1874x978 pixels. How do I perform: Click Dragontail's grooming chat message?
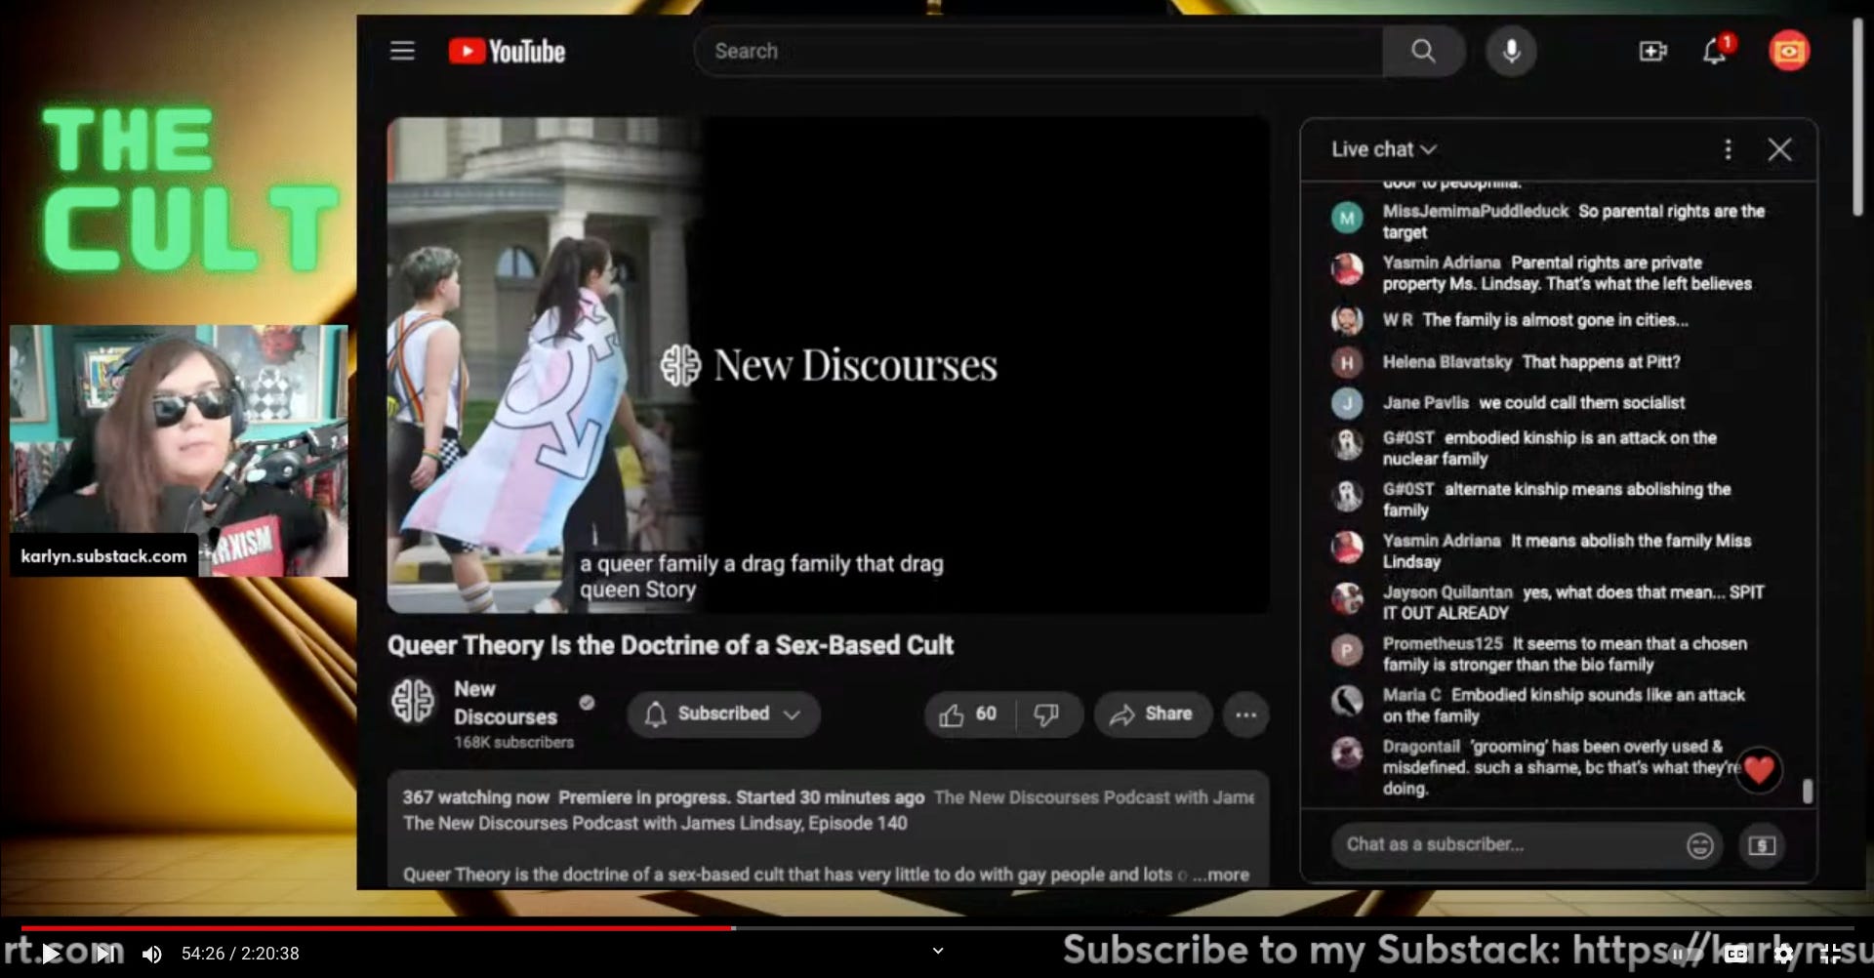pos(1562,767)
